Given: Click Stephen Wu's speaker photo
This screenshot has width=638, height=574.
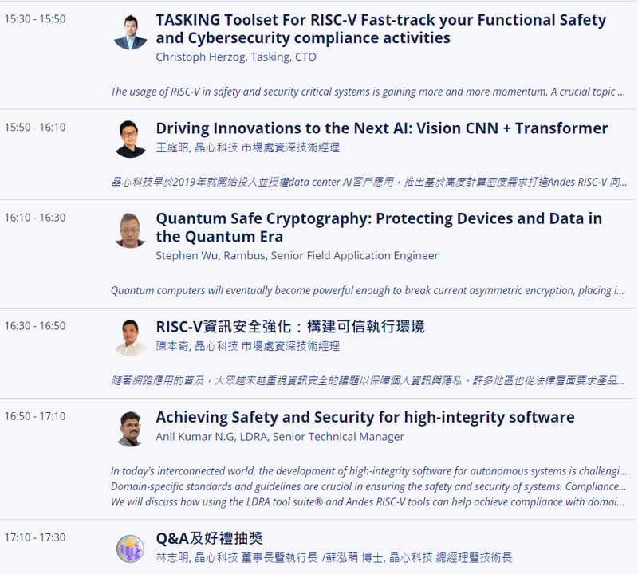Looking at the screenshot, I should [x=130, y=230].
